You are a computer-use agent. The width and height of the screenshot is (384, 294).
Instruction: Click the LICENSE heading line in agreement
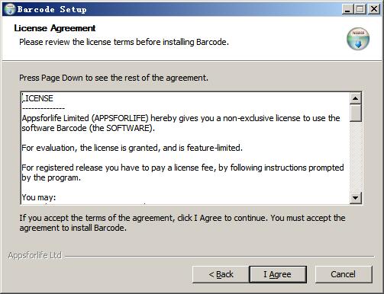pos(37,98)
